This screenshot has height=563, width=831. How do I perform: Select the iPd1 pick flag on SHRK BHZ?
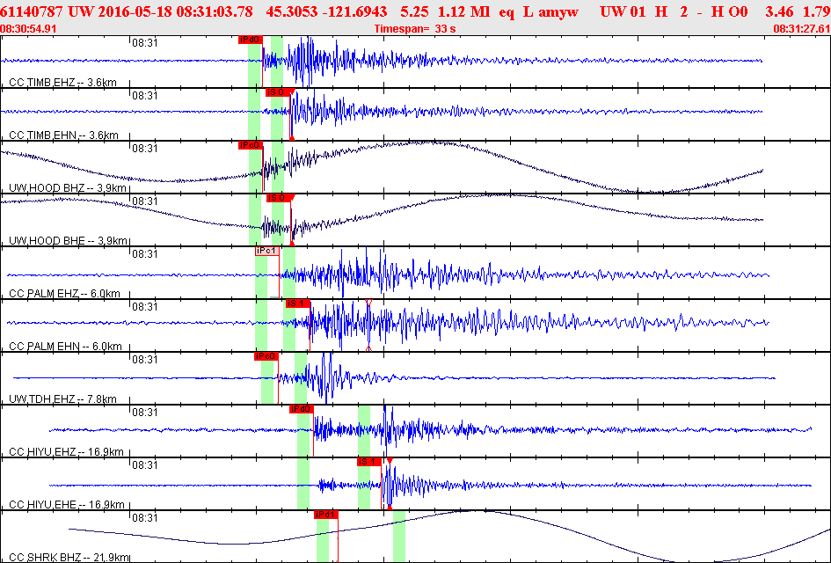pos(326,515)
